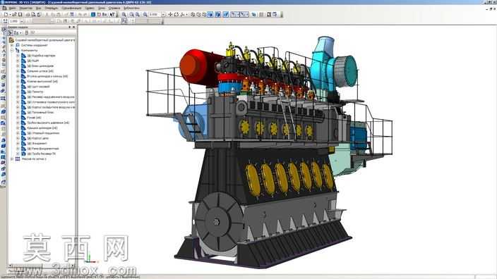Click first icon in model tree toolbar
The height and width of the screenshot is (279, 497).
pos(10,32)
